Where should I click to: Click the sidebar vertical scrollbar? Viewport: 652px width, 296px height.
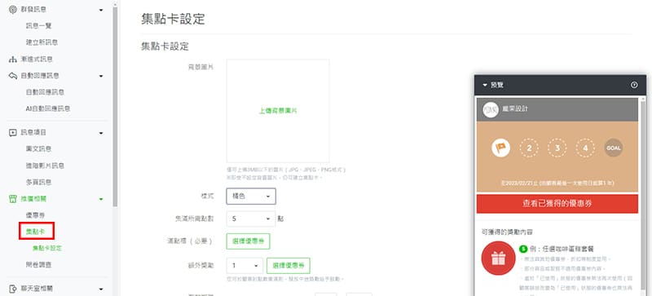(115, 106)
